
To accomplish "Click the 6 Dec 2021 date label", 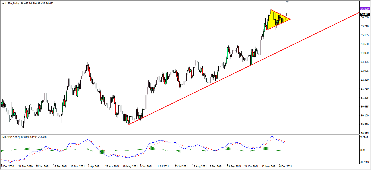I will coord(285,166).
